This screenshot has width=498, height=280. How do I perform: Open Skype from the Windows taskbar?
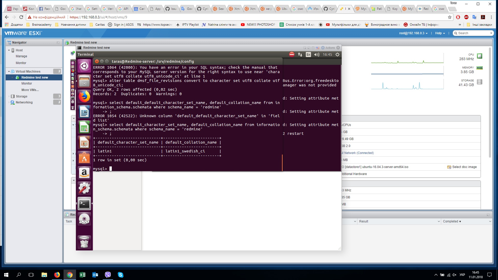click(x=121, y=275)
